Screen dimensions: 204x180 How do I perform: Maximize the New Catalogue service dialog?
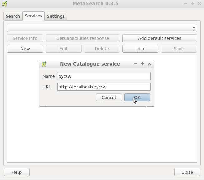143,64
